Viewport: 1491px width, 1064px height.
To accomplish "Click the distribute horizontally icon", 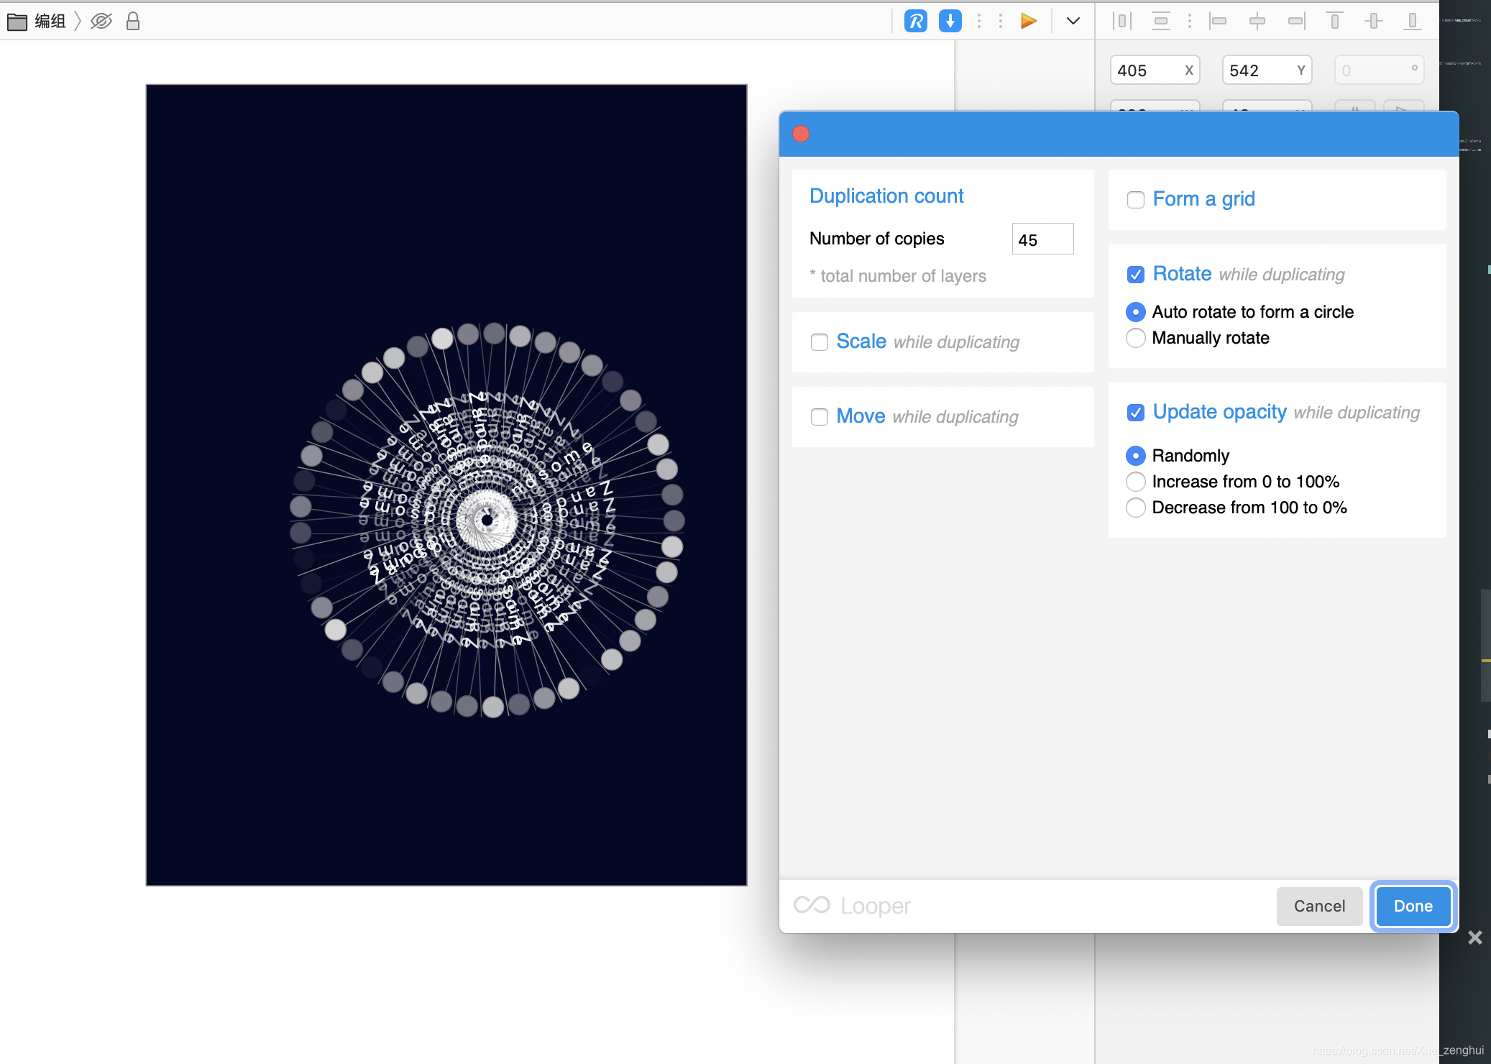I will (x=1121, y=21).
